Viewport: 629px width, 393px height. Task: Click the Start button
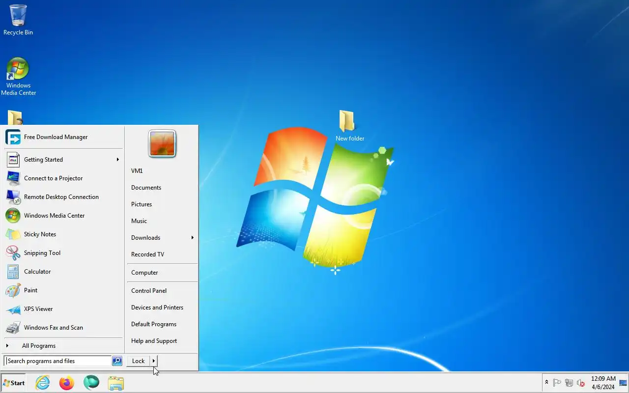tap(14, 383)
